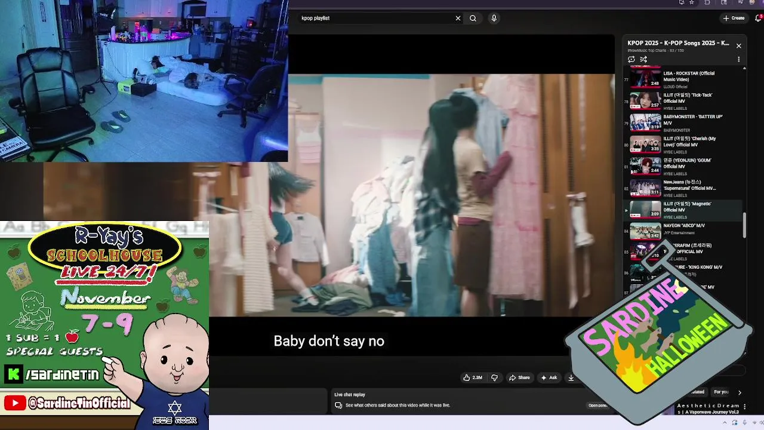Start voice search with the microphone

click(494, 18)
